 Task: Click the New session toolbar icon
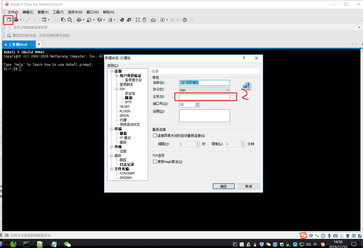(9, 20)
